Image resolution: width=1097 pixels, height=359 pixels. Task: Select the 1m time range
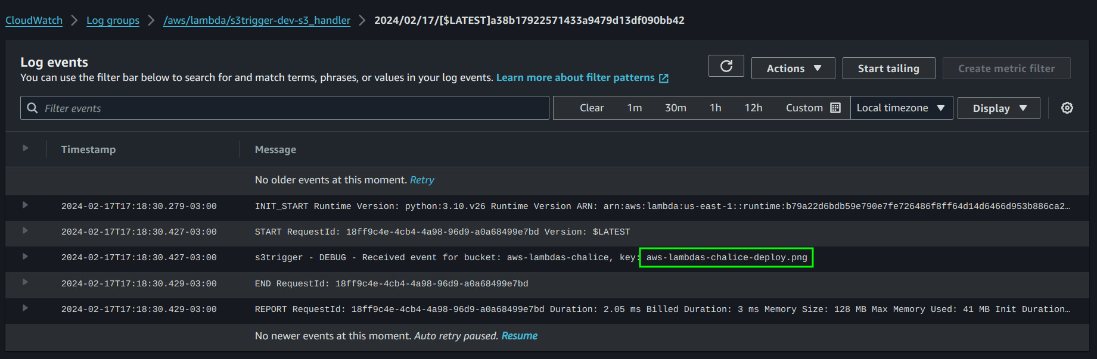point(635,108)
